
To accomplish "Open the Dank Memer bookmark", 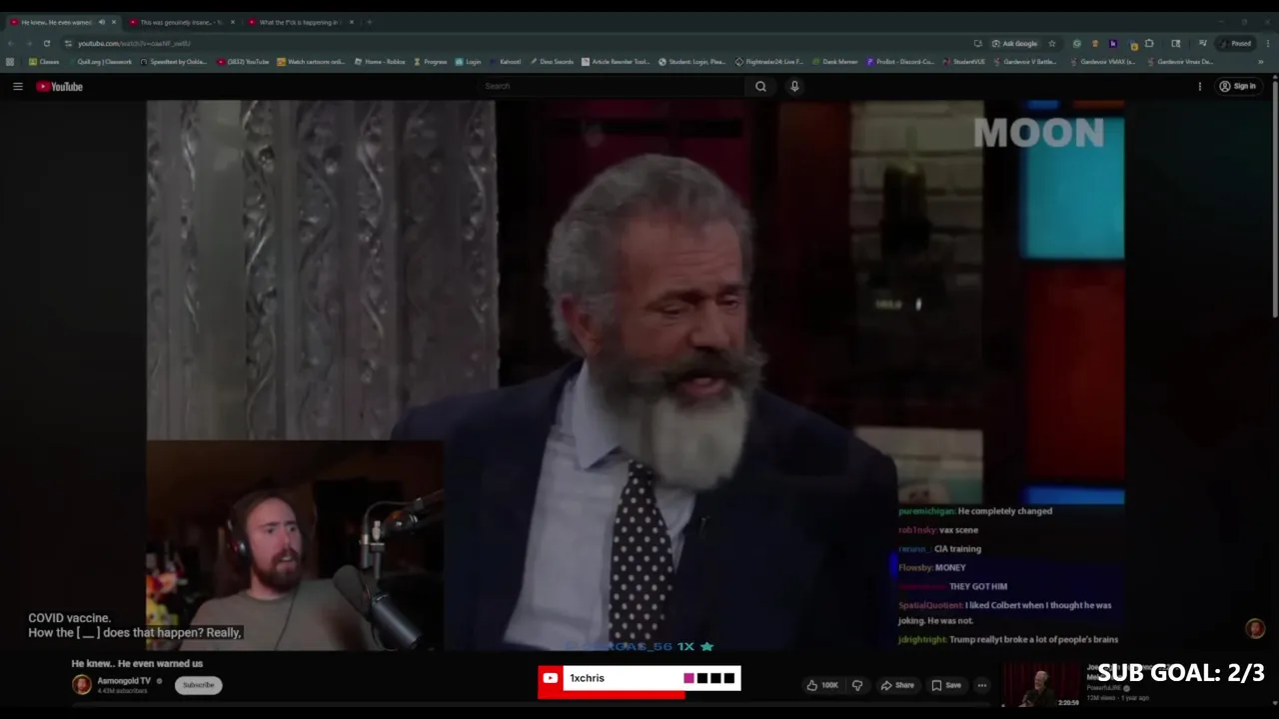I will 834,62.
